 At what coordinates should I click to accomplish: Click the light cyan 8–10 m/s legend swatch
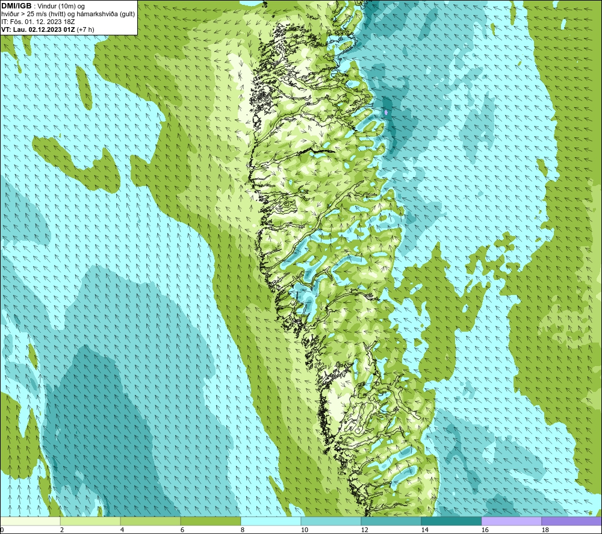(271, 521)
